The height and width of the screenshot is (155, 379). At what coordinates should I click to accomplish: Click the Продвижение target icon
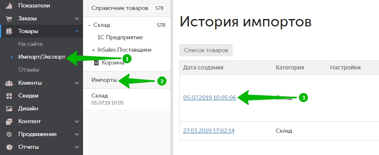point(9,134)
